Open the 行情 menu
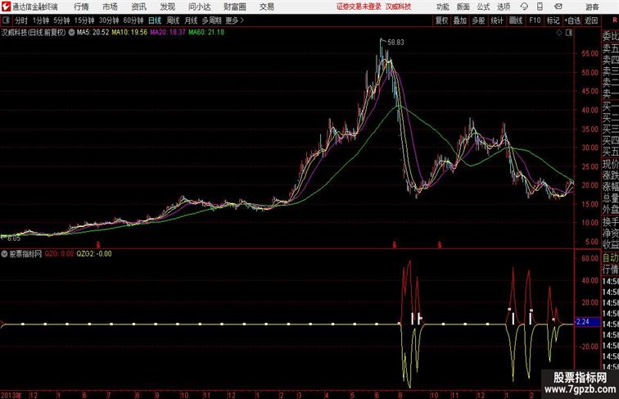This screenshot has width=619, height=399. click(x=81, y=7)
